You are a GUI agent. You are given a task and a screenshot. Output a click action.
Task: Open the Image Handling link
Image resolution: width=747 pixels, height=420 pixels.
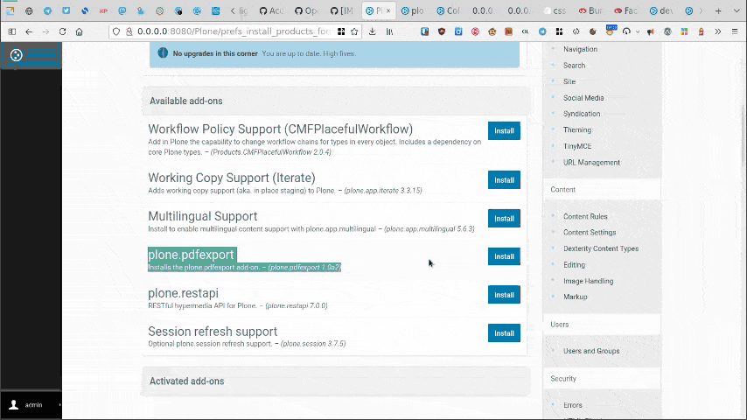(589, 281)
